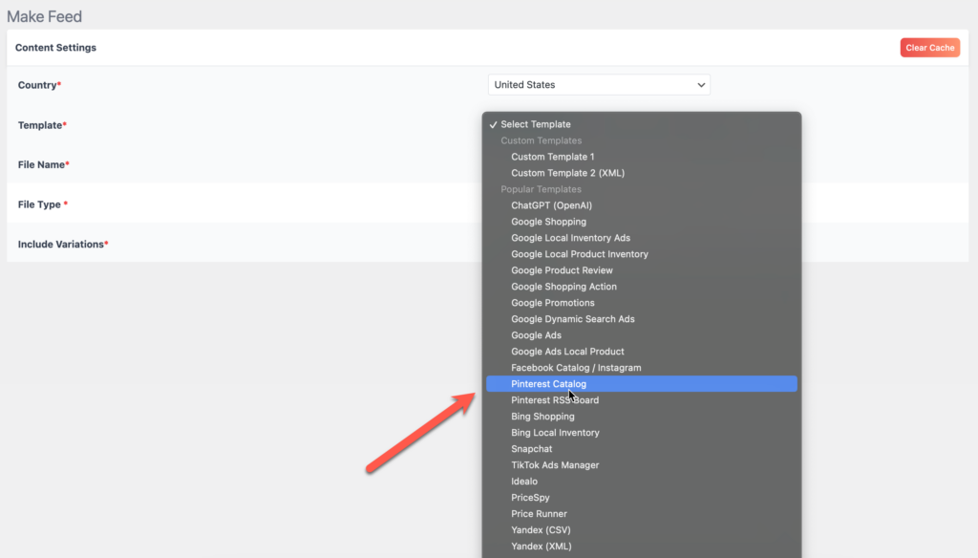Choose Facebook Catalog / Instagram template
The image size is (978, 558).
click(574, 367)
